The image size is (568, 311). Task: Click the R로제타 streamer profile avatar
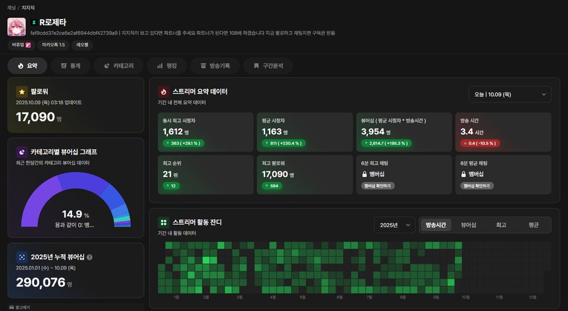pyautogui.click(x=16, y=26)
